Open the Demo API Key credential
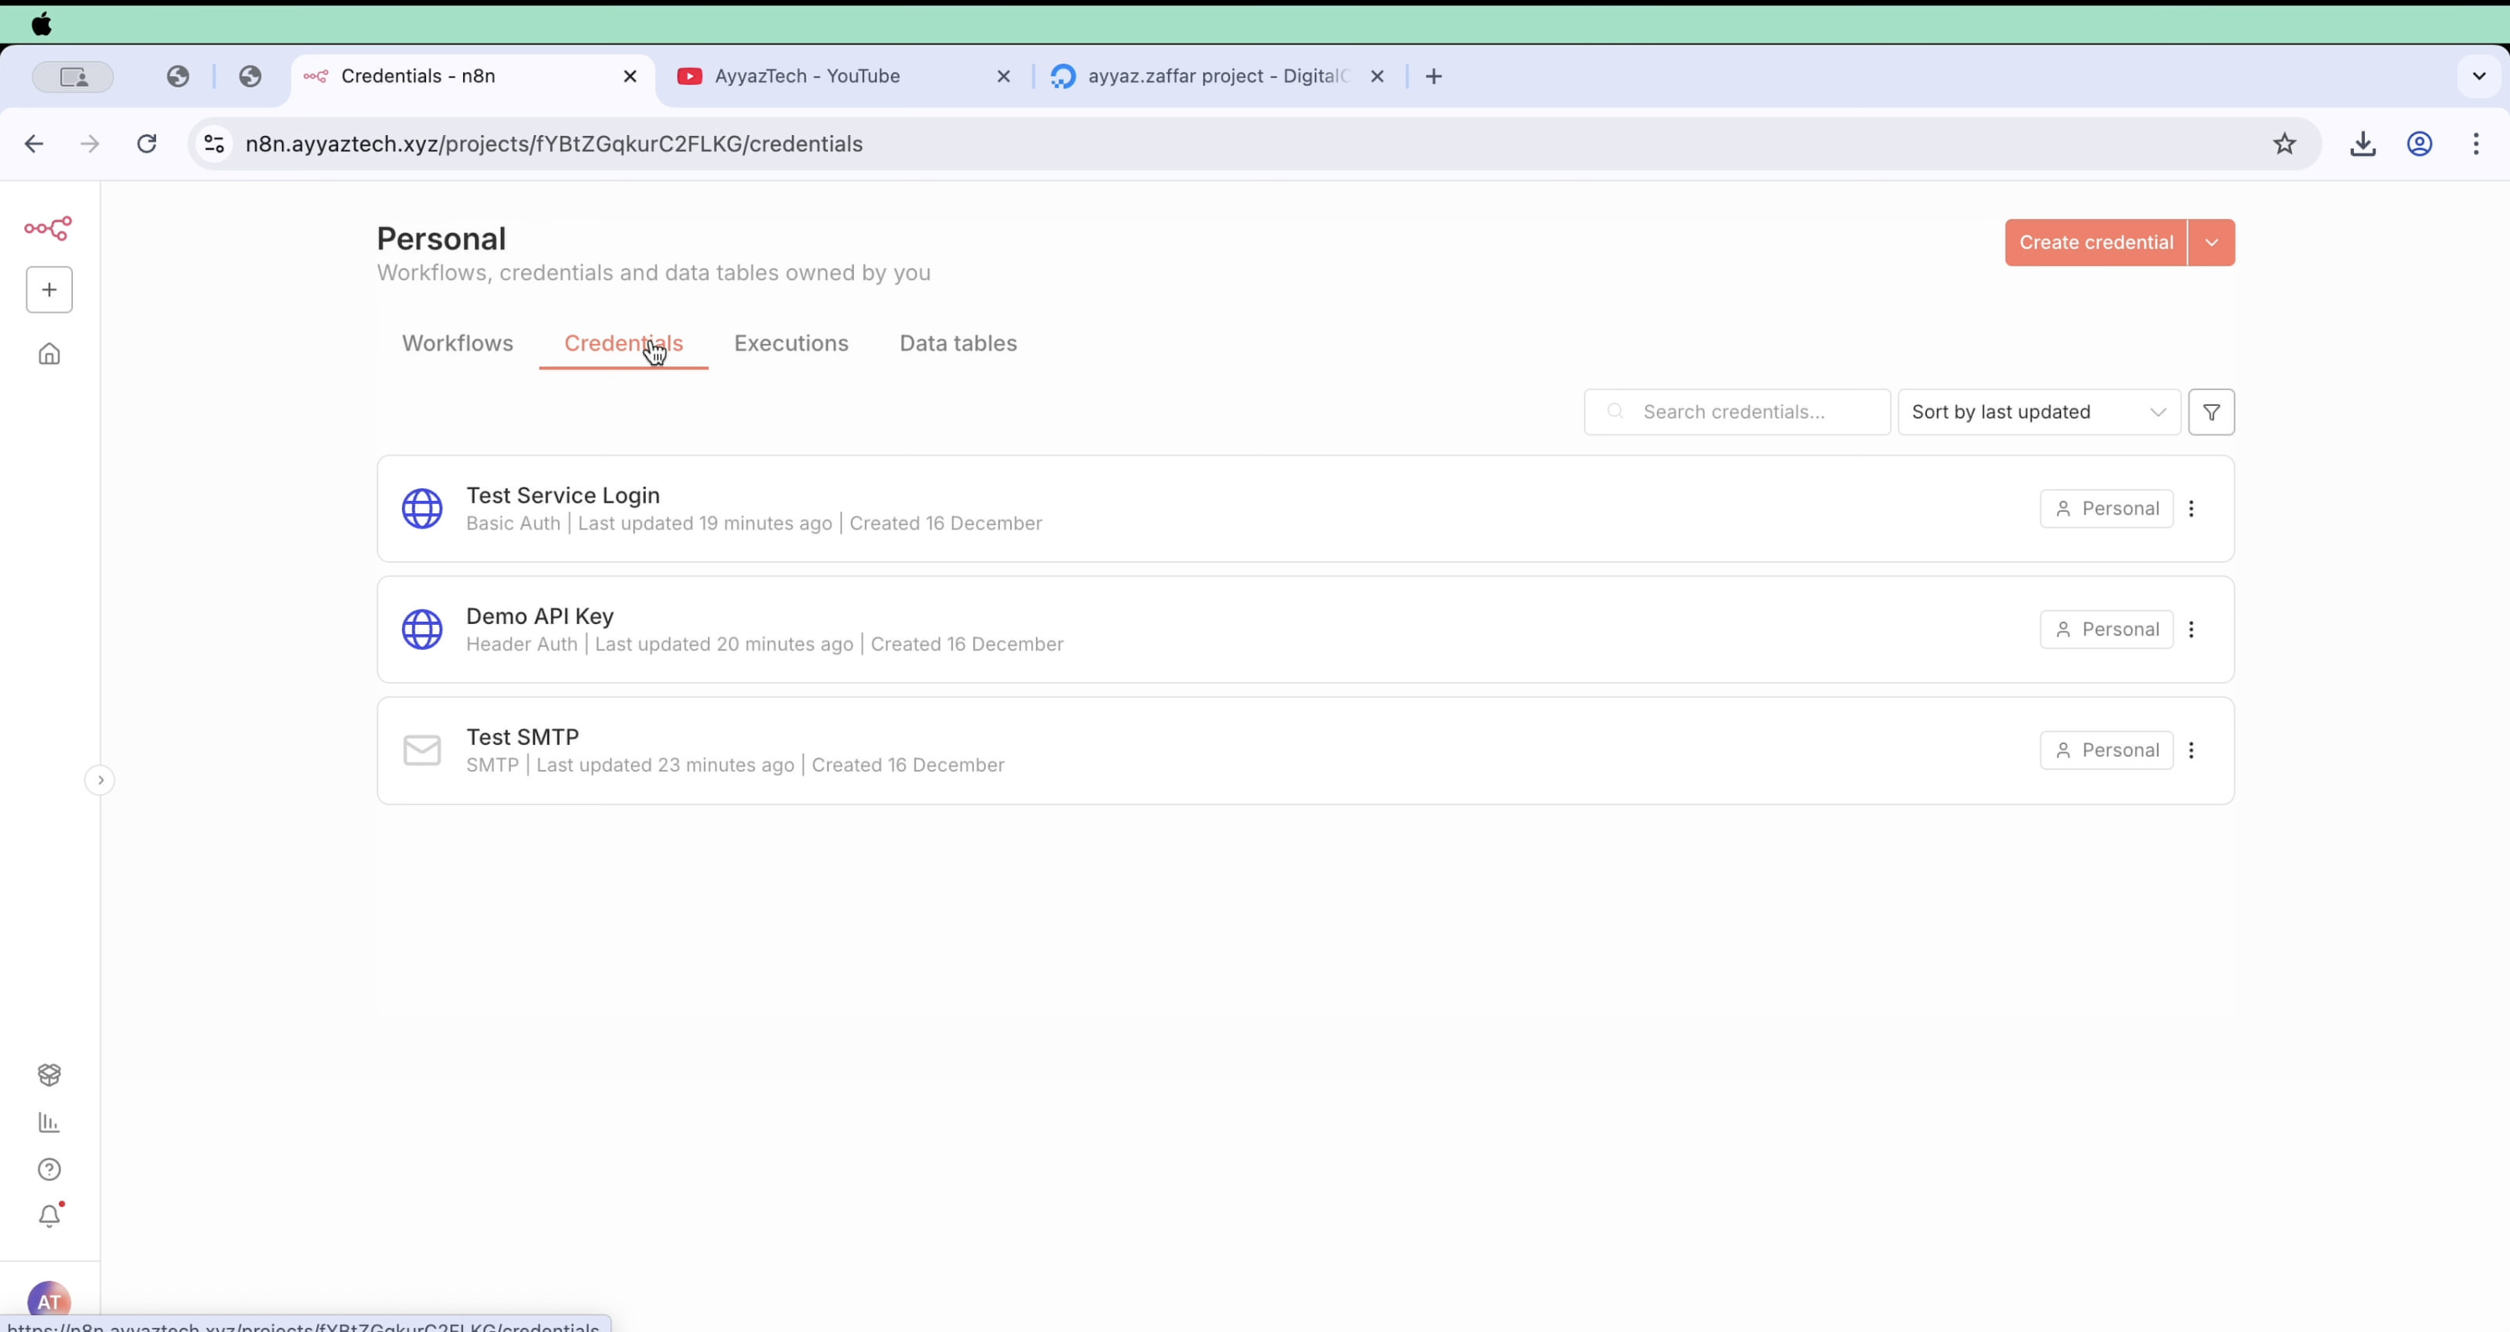The height and width of the screenshot is (1332, 2510). pyautogui.click(x=539, y=617)
